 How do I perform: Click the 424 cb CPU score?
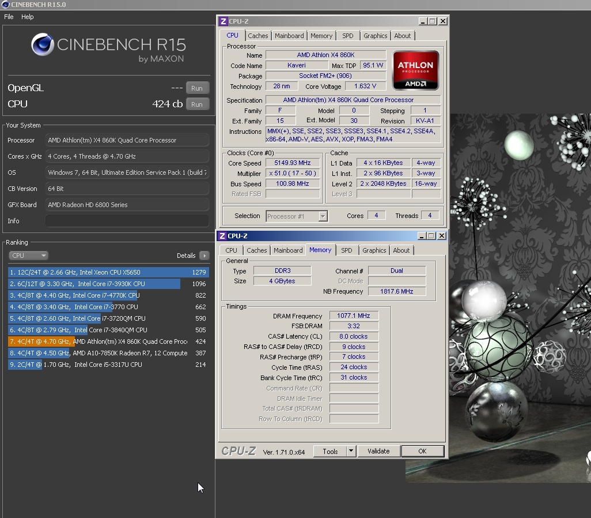(x=168, y=104)
